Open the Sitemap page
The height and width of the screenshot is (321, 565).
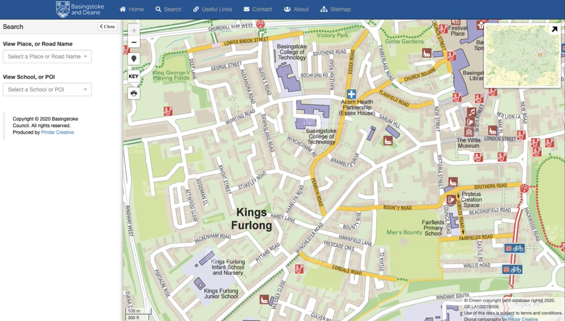point(335,9)
